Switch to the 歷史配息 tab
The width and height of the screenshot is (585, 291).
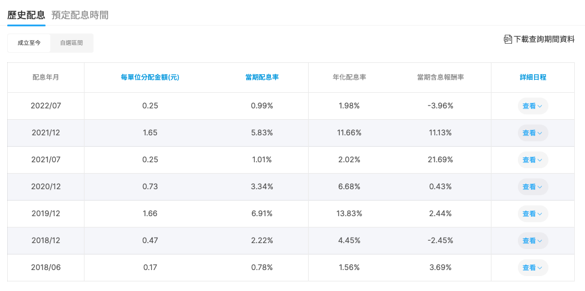[x=26, y=15]
